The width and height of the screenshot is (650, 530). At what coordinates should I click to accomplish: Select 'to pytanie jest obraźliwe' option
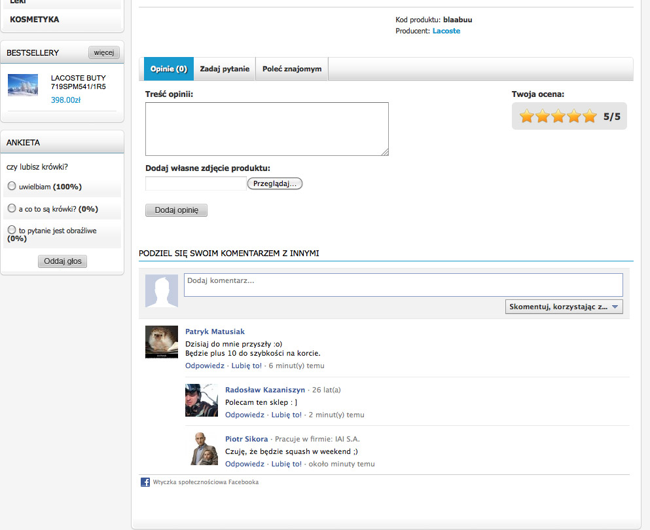coord(11,230)
